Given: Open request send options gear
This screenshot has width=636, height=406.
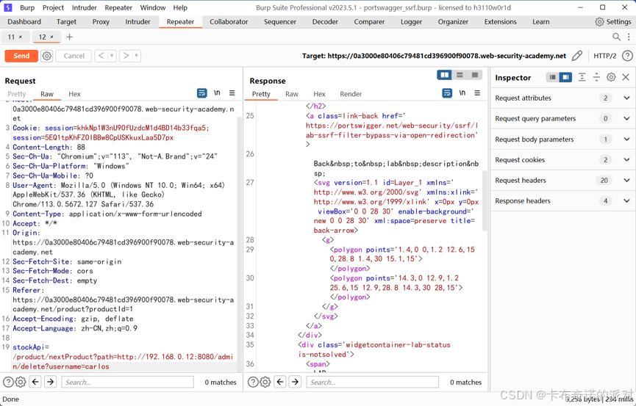Looking at the screenshot, I should coord(47,56).
